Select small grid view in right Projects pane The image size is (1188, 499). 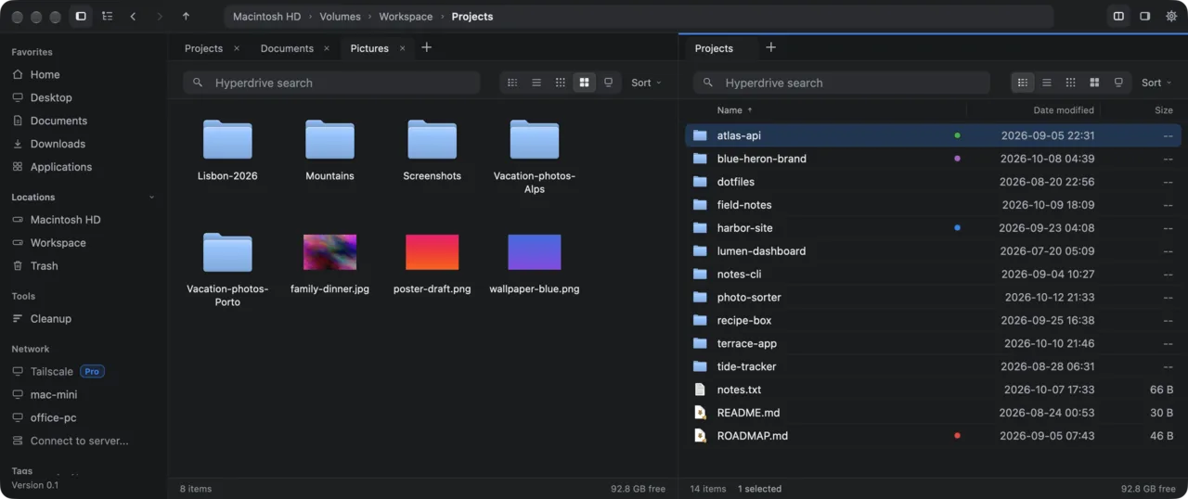pyautogui.click(x=1071, y=83)
